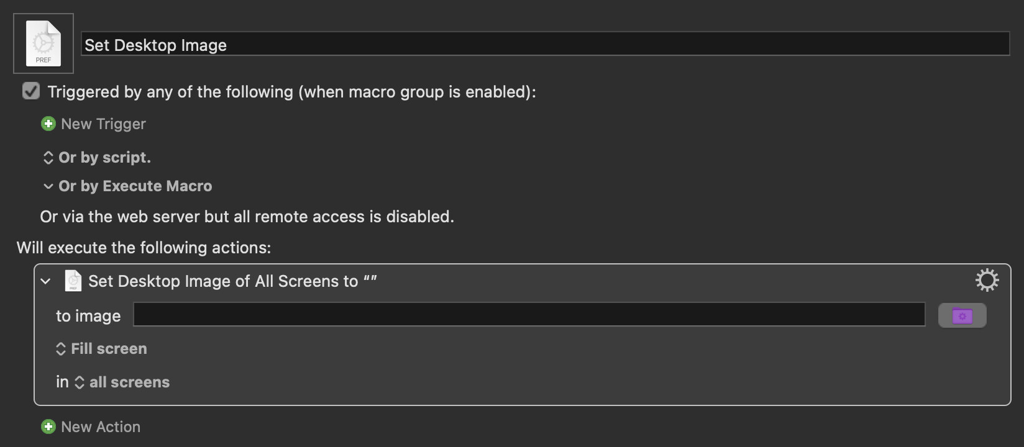Click the green plus icon beside New Trigger

48,124
